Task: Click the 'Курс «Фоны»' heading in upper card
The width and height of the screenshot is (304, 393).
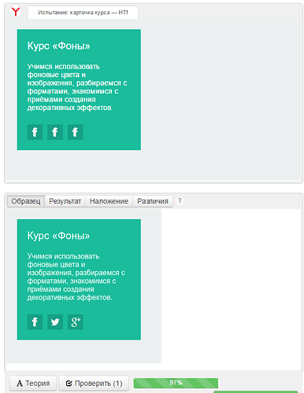Action: click(x=58, y=46)
